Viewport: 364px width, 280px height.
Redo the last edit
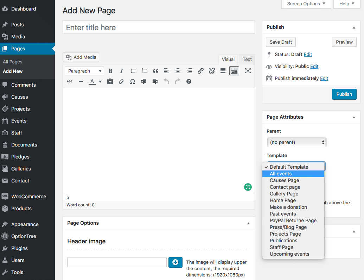[x=178, y=81]
